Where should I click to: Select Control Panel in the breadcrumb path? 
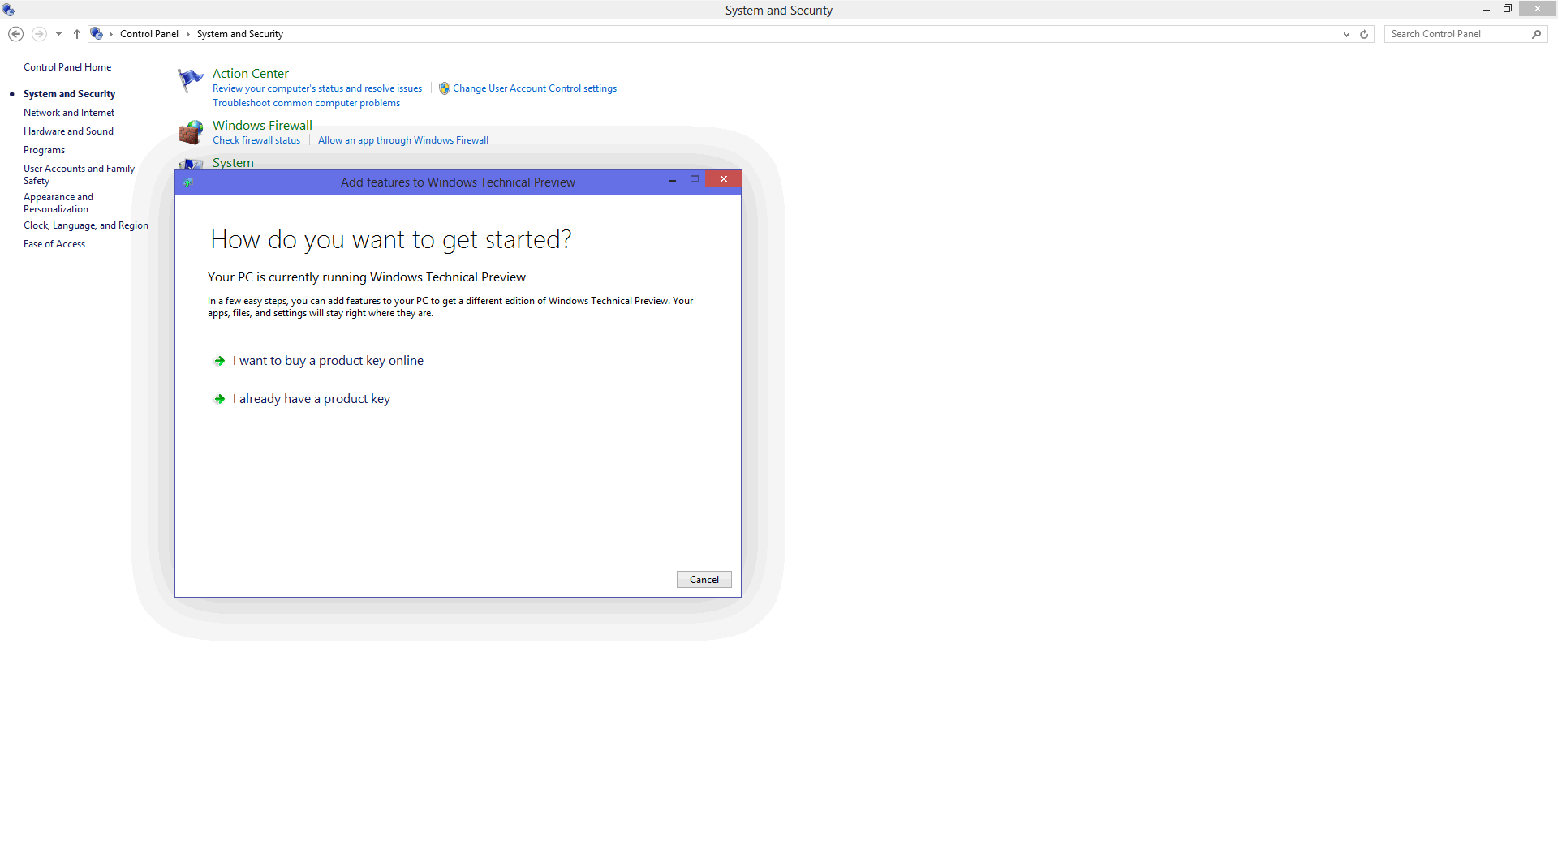(x=149, y=34)
